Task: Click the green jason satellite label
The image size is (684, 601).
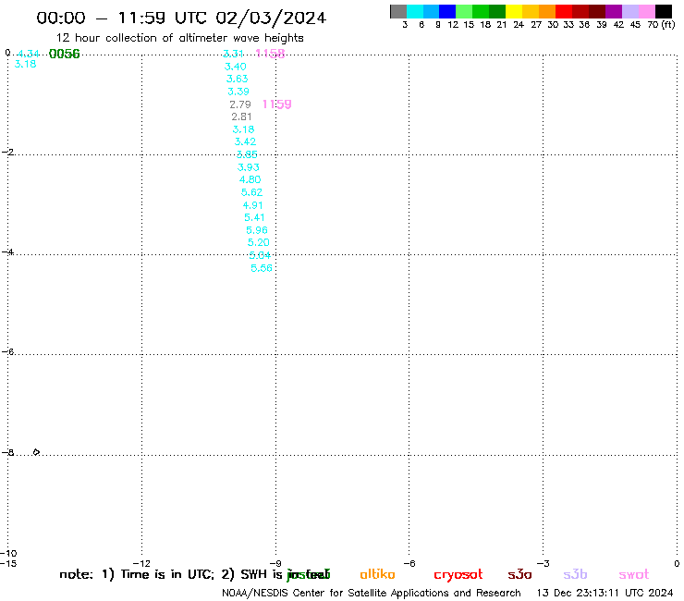Action: [x=309, y=575]
